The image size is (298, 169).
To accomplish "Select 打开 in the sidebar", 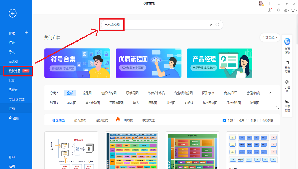I will coord(12,42).
